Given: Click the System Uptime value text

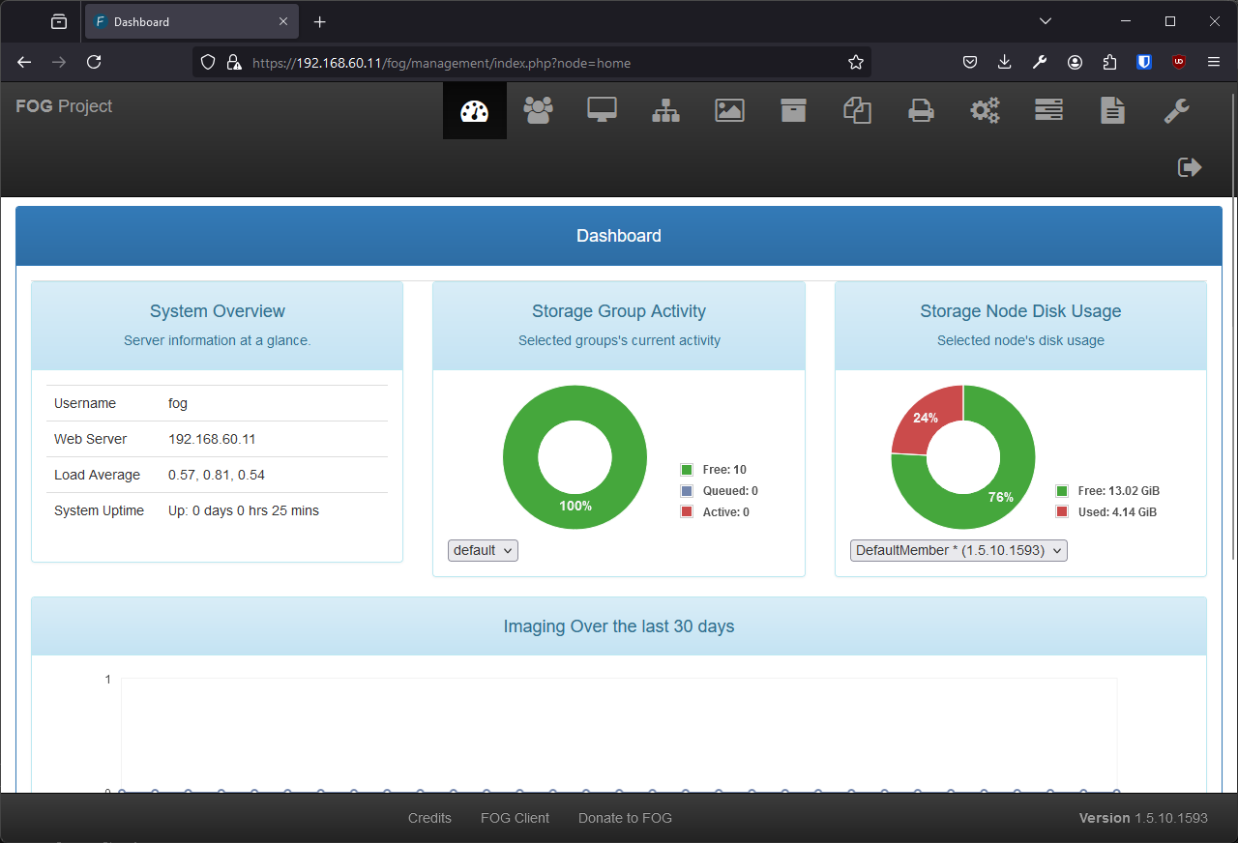Looking at the screenshot, I should (244, 510).
